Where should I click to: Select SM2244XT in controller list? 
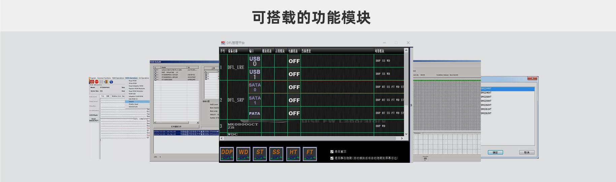click(x=507, y=89)
